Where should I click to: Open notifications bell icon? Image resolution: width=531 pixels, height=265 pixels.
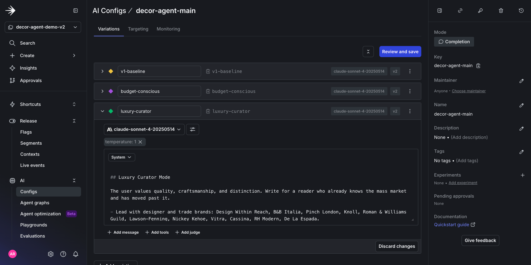click(76, 254)
